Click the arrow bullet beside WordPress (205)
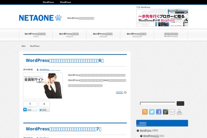 [138, 131]
